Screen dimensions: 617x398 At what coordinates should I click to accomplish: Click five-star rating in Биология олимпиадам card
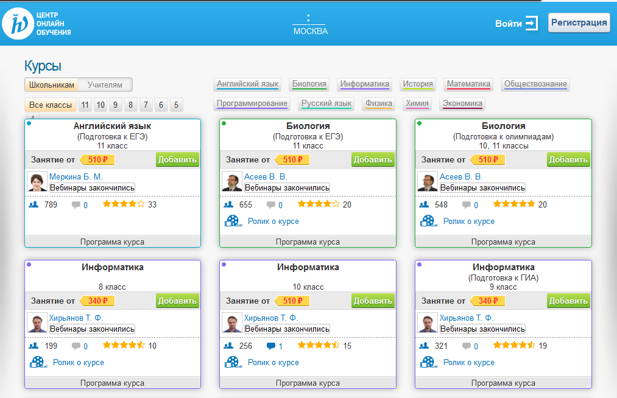click(514, 204)
